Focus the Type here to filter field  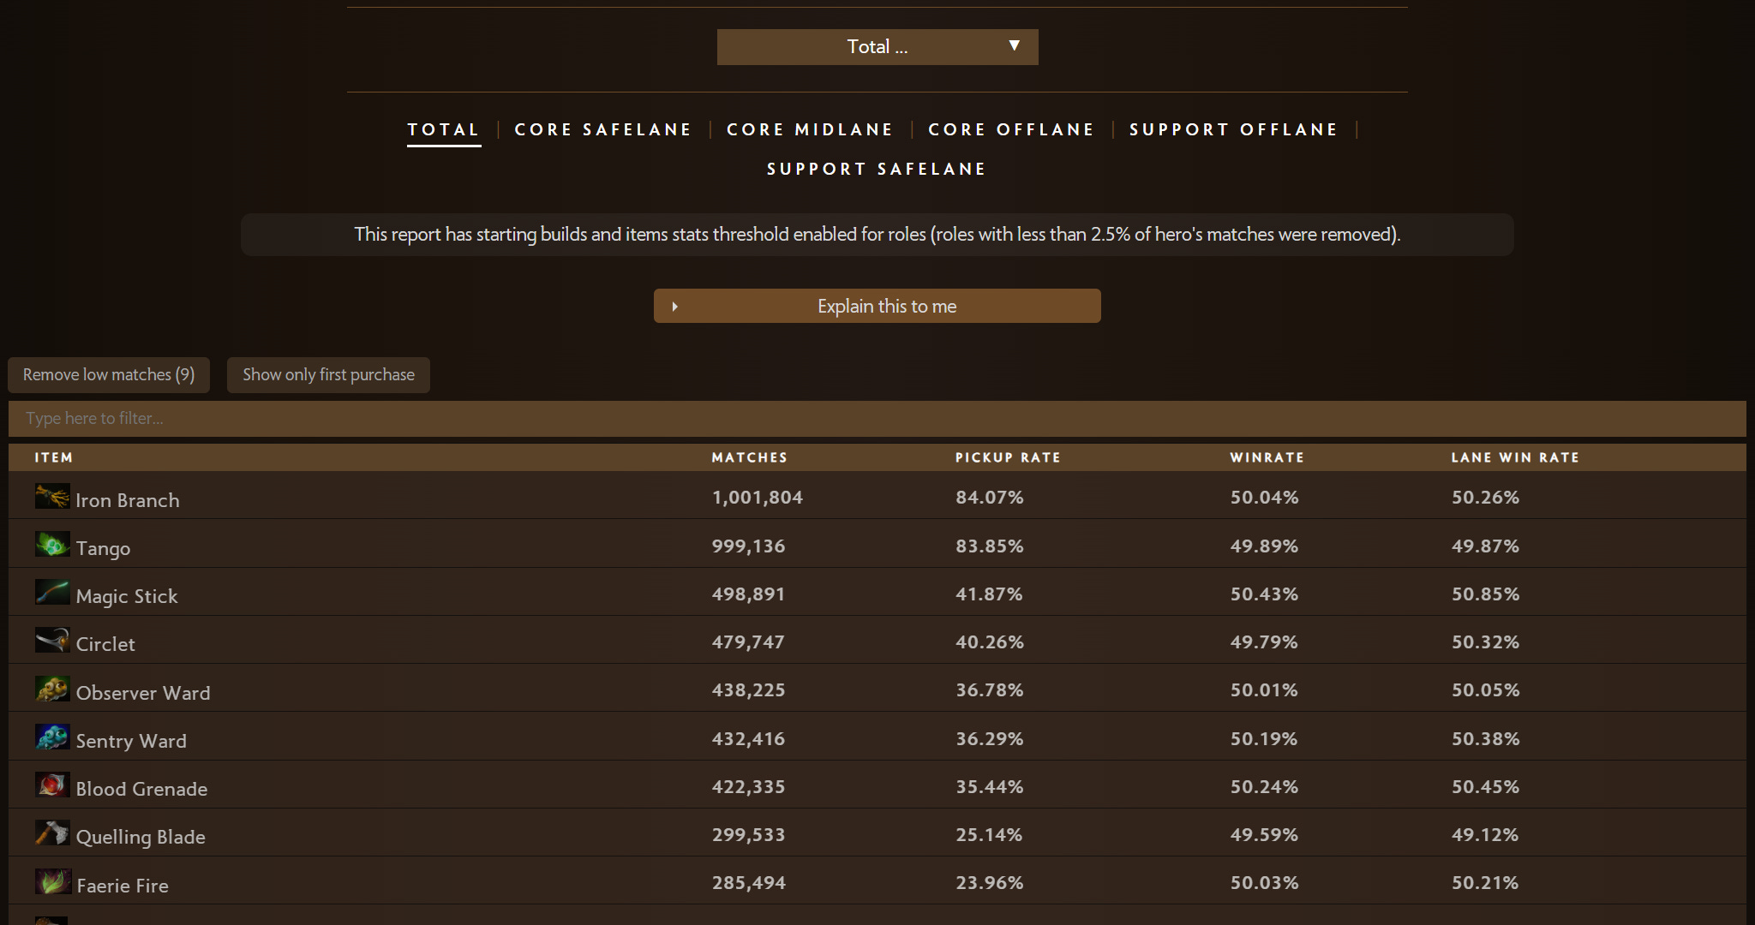click(x=877, y=419)
